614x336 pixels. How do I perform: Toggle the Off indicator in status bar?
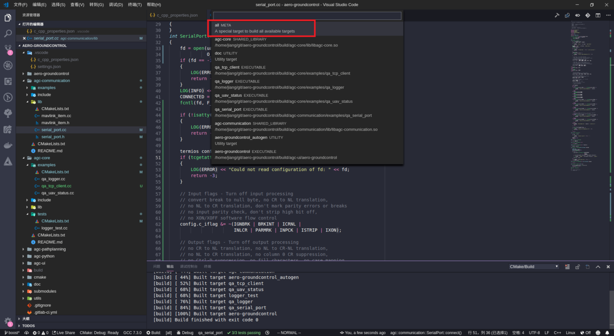(x=585, y=333)
